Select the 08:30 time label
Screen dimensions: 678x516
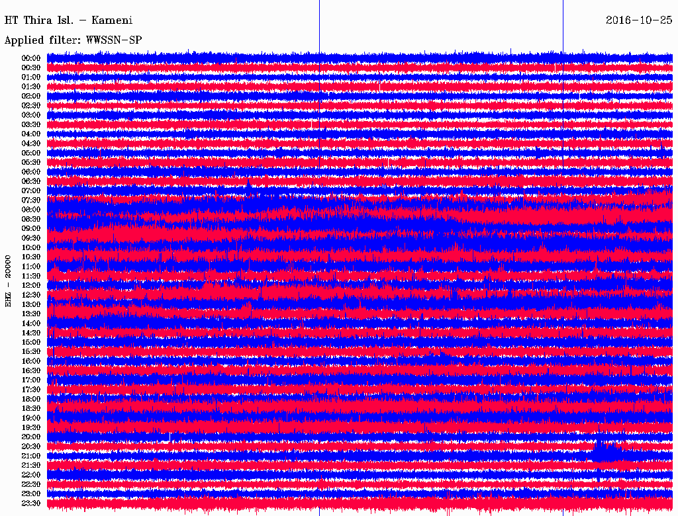tap(31, 219)
